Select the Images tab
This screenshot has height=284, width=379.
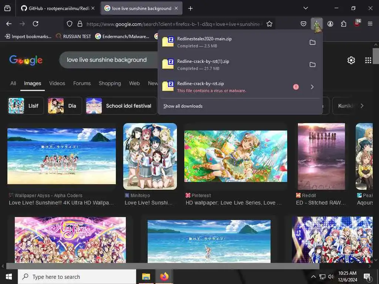(33, 83)
